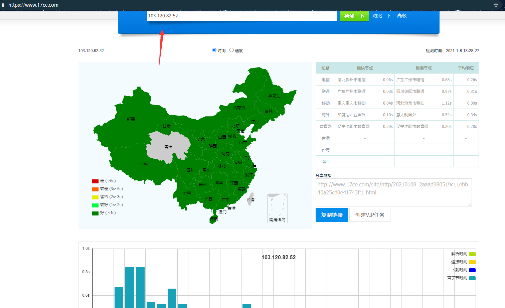505x308 pixels.
Task: Click the bookmark star icon
Action: (496, 5)
